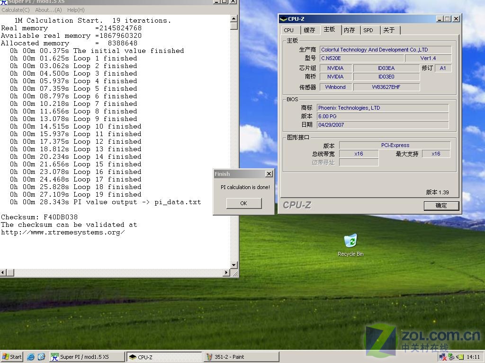Click the tray icon next to the clock
485x363 pixels.
(x=460, y=357)
